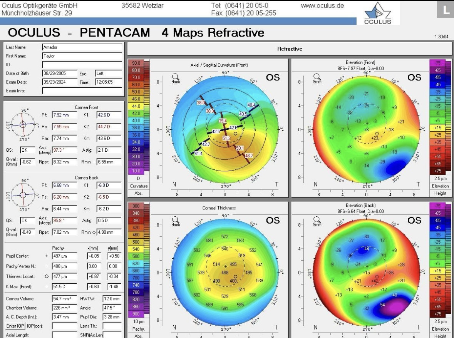The image size is (454, 338).
Task: Click the plus symbol beside Pupil Center
Action: (47, 256)
